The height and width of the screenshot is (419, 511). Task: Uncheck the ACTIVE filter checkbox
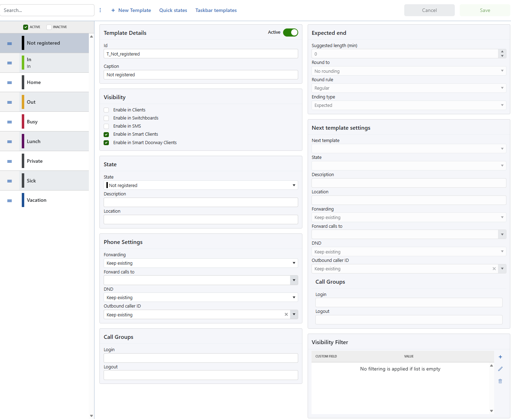tap(26, 27)
